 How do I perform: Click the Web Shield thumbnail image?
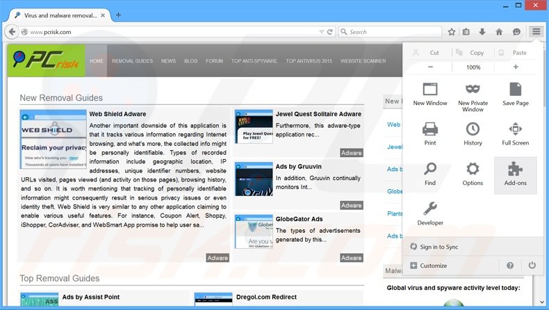tap(54, 139)
